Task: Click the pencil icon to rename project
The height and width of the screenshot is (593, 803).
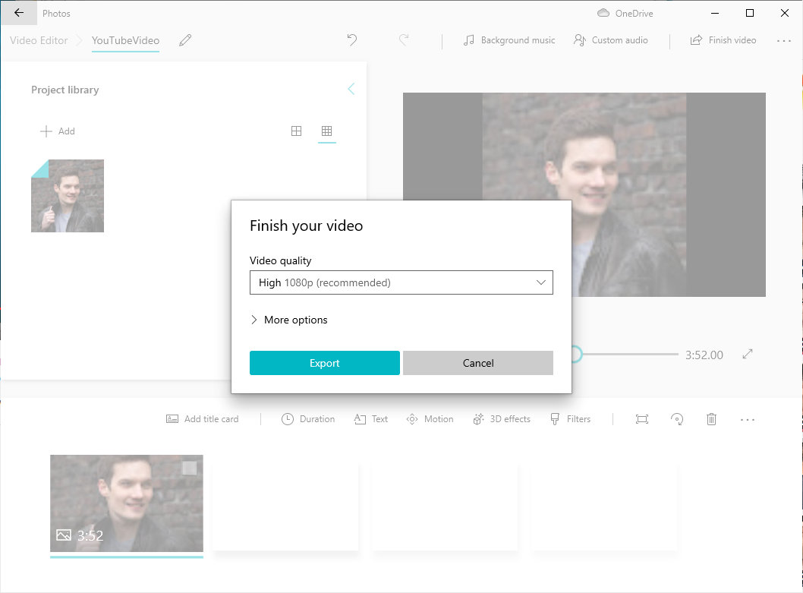Action: (185, 40)
